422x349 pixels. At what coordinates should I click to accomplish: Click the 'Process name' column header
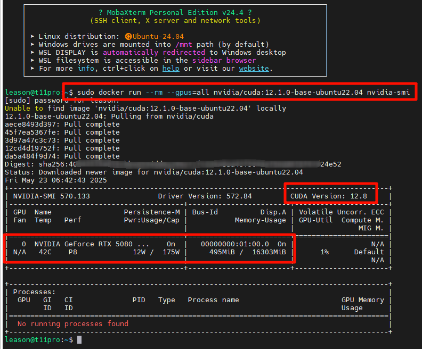click(x=214, y=300)
